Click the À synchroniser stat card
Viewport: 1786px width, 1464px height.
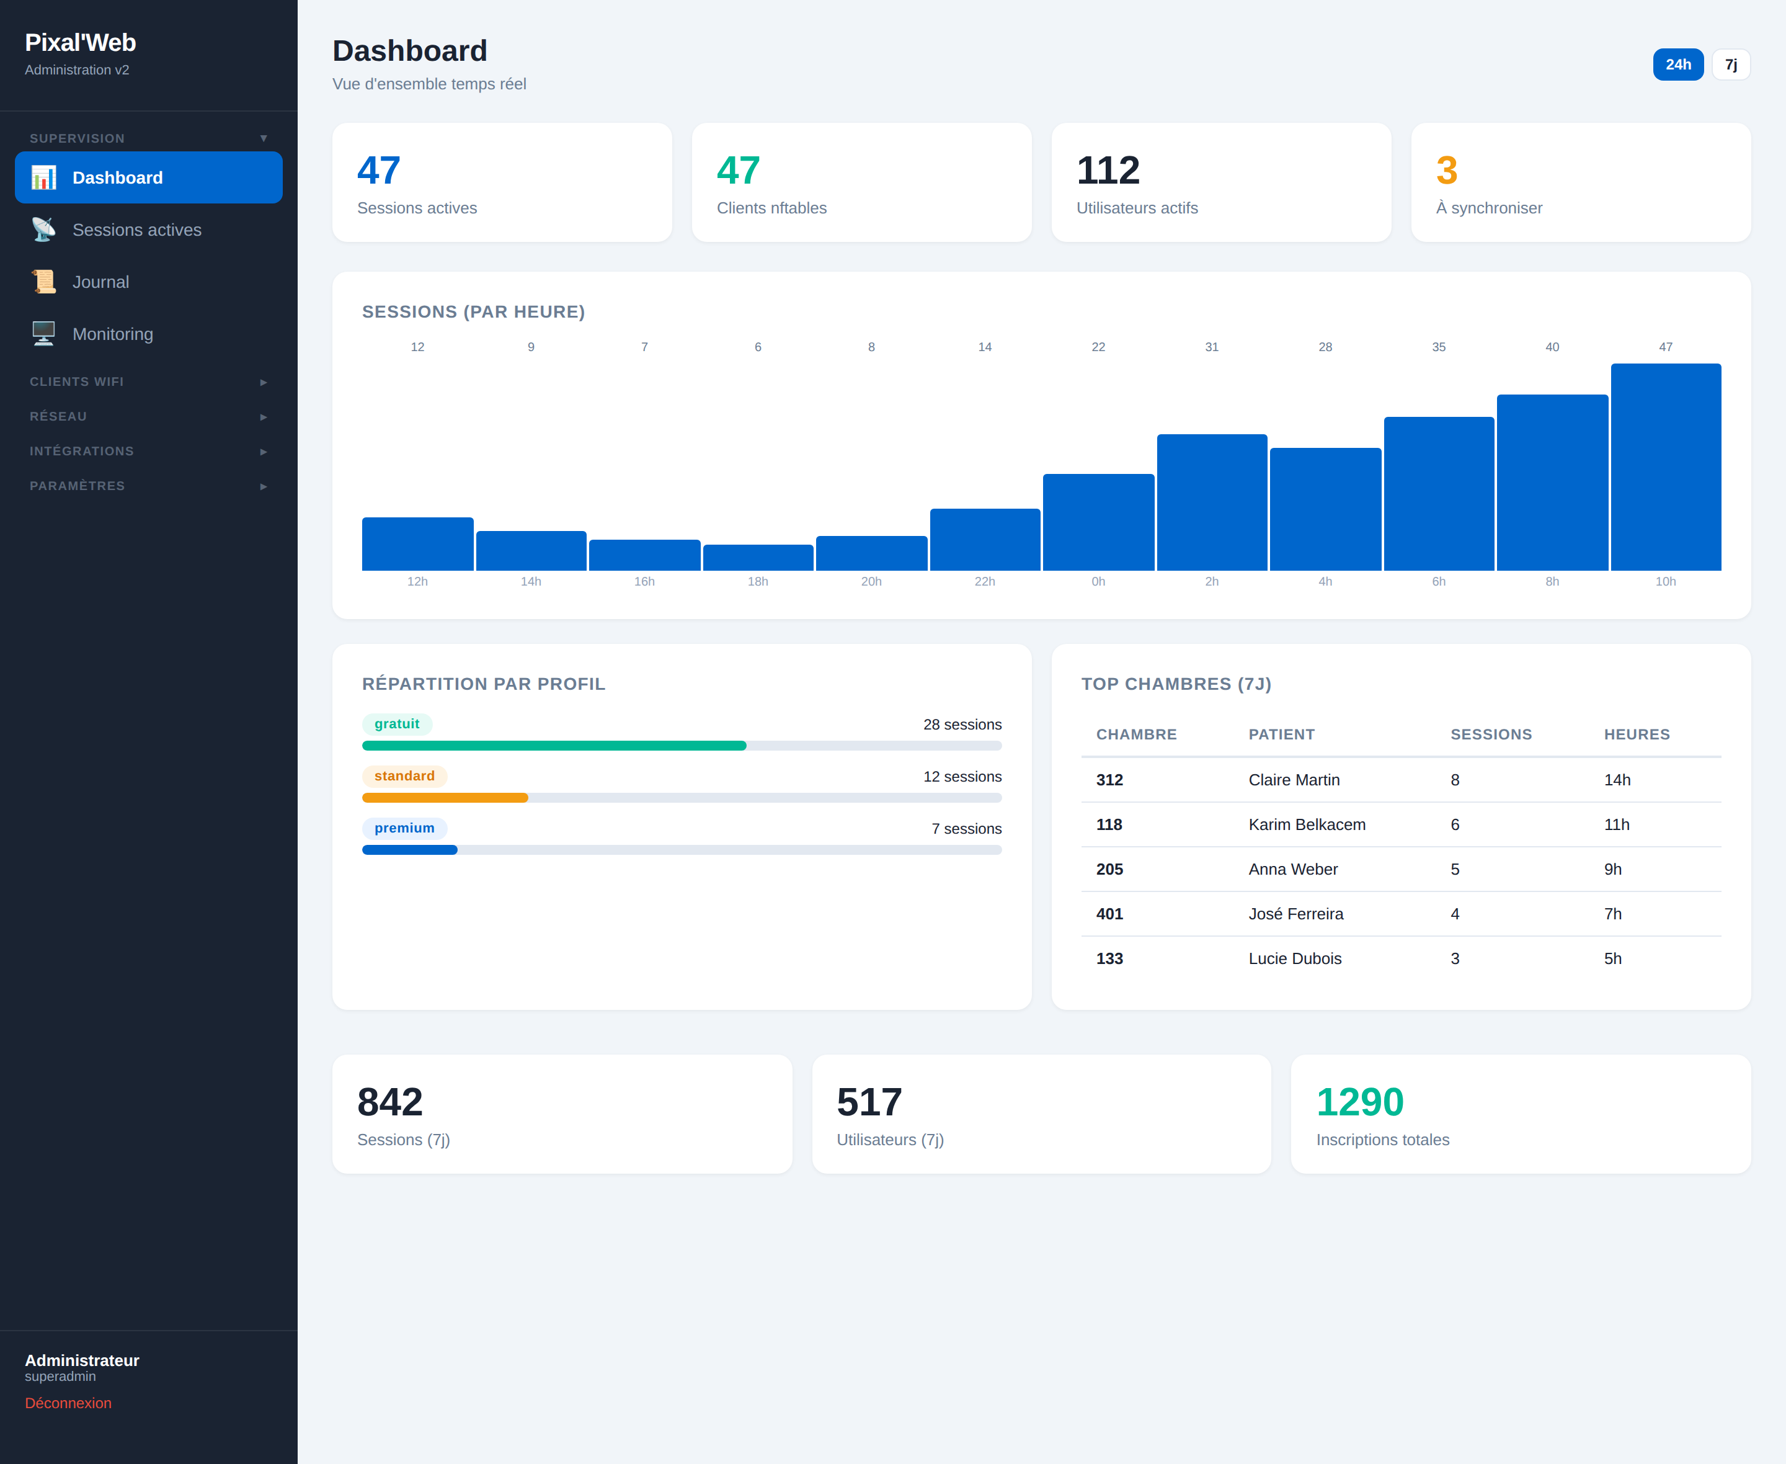pyautogui.click(x=1580, y=182)
